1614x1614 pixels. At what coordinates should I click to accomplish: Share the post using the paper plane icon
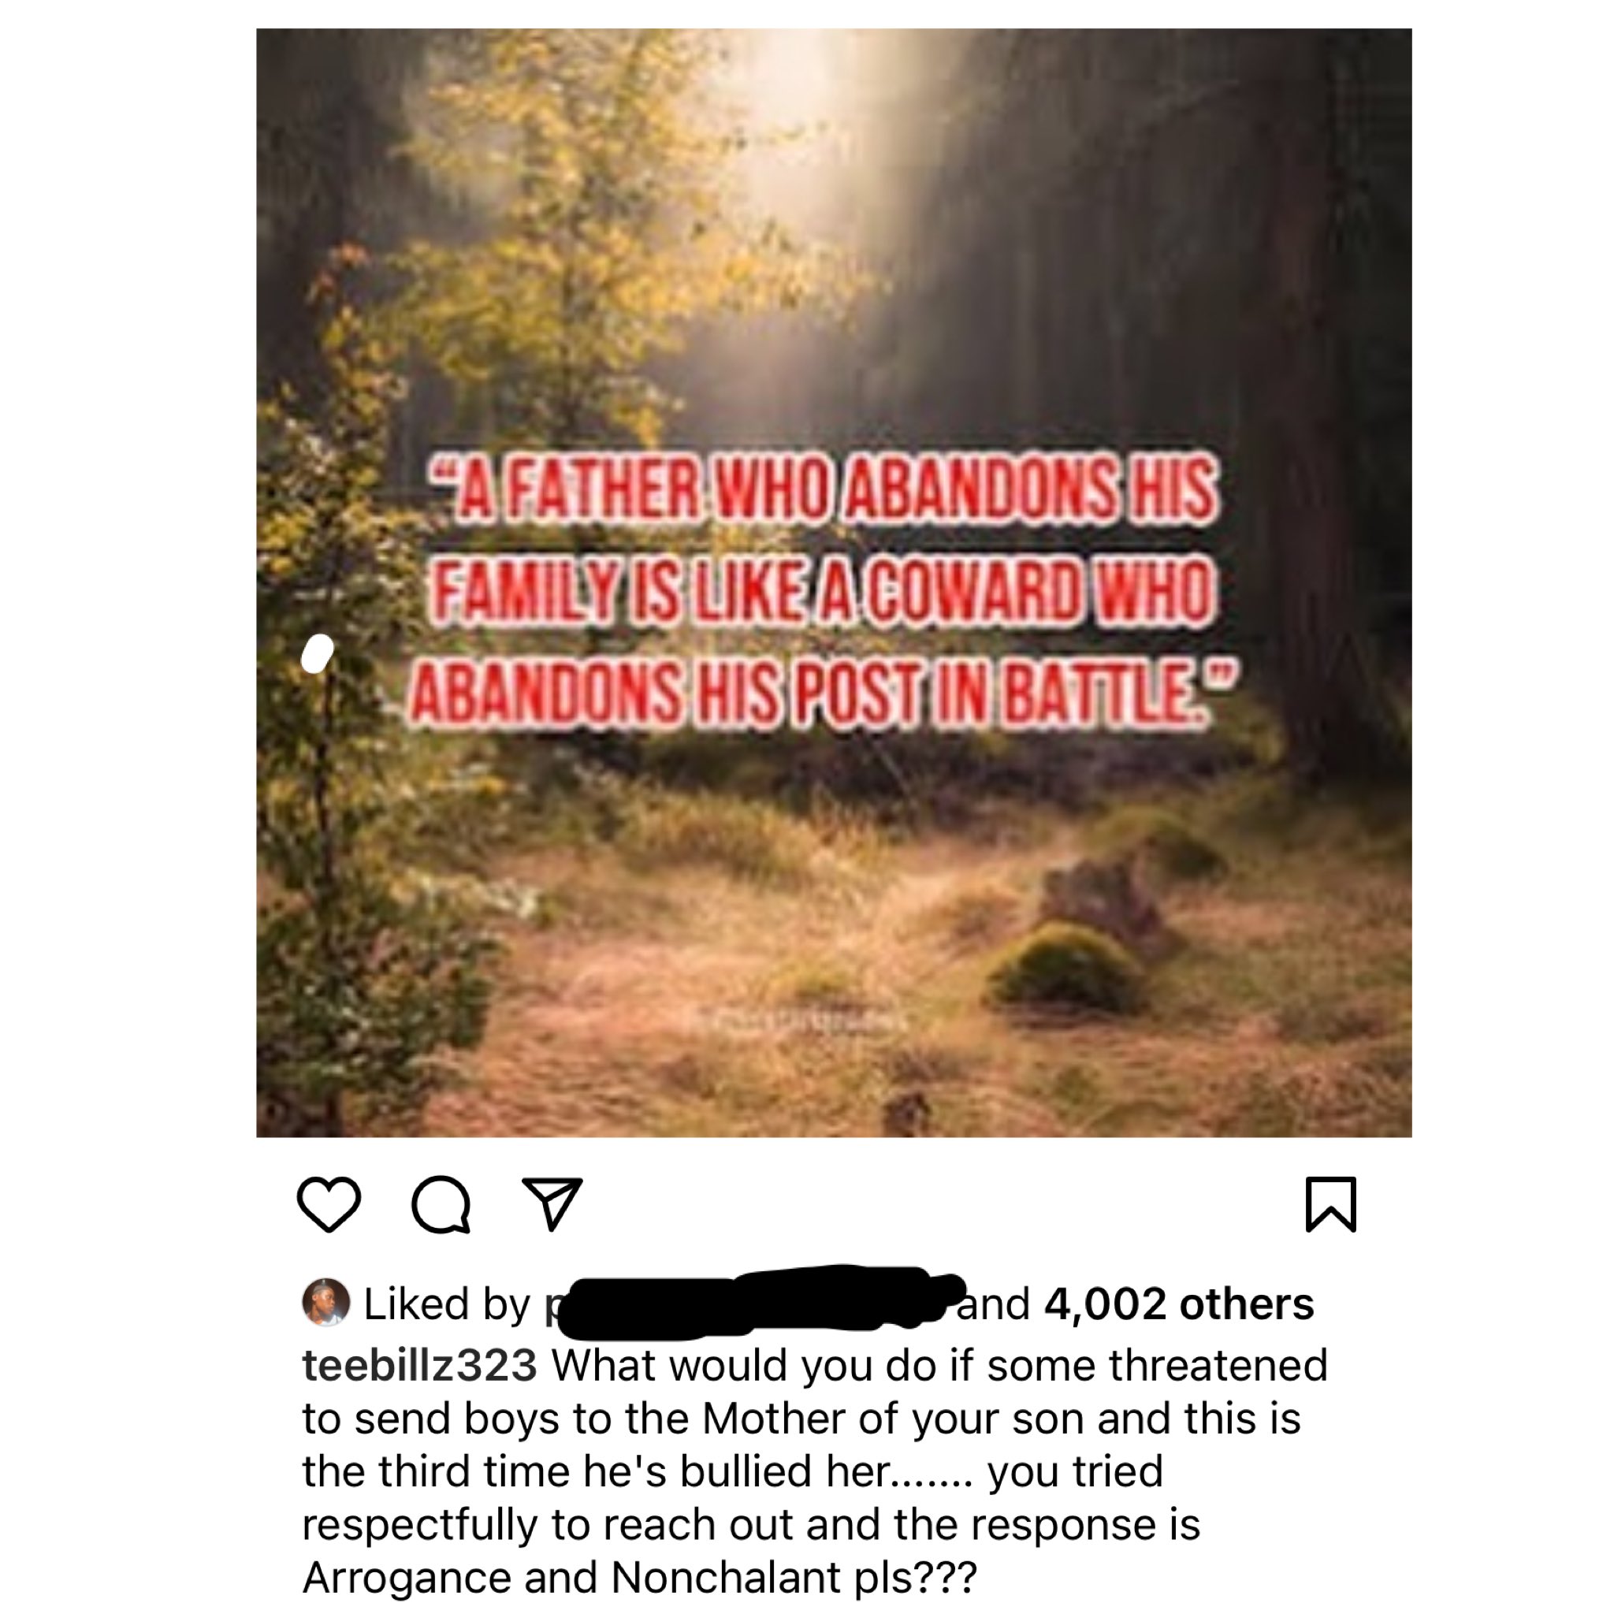[x=552, y=1204]
